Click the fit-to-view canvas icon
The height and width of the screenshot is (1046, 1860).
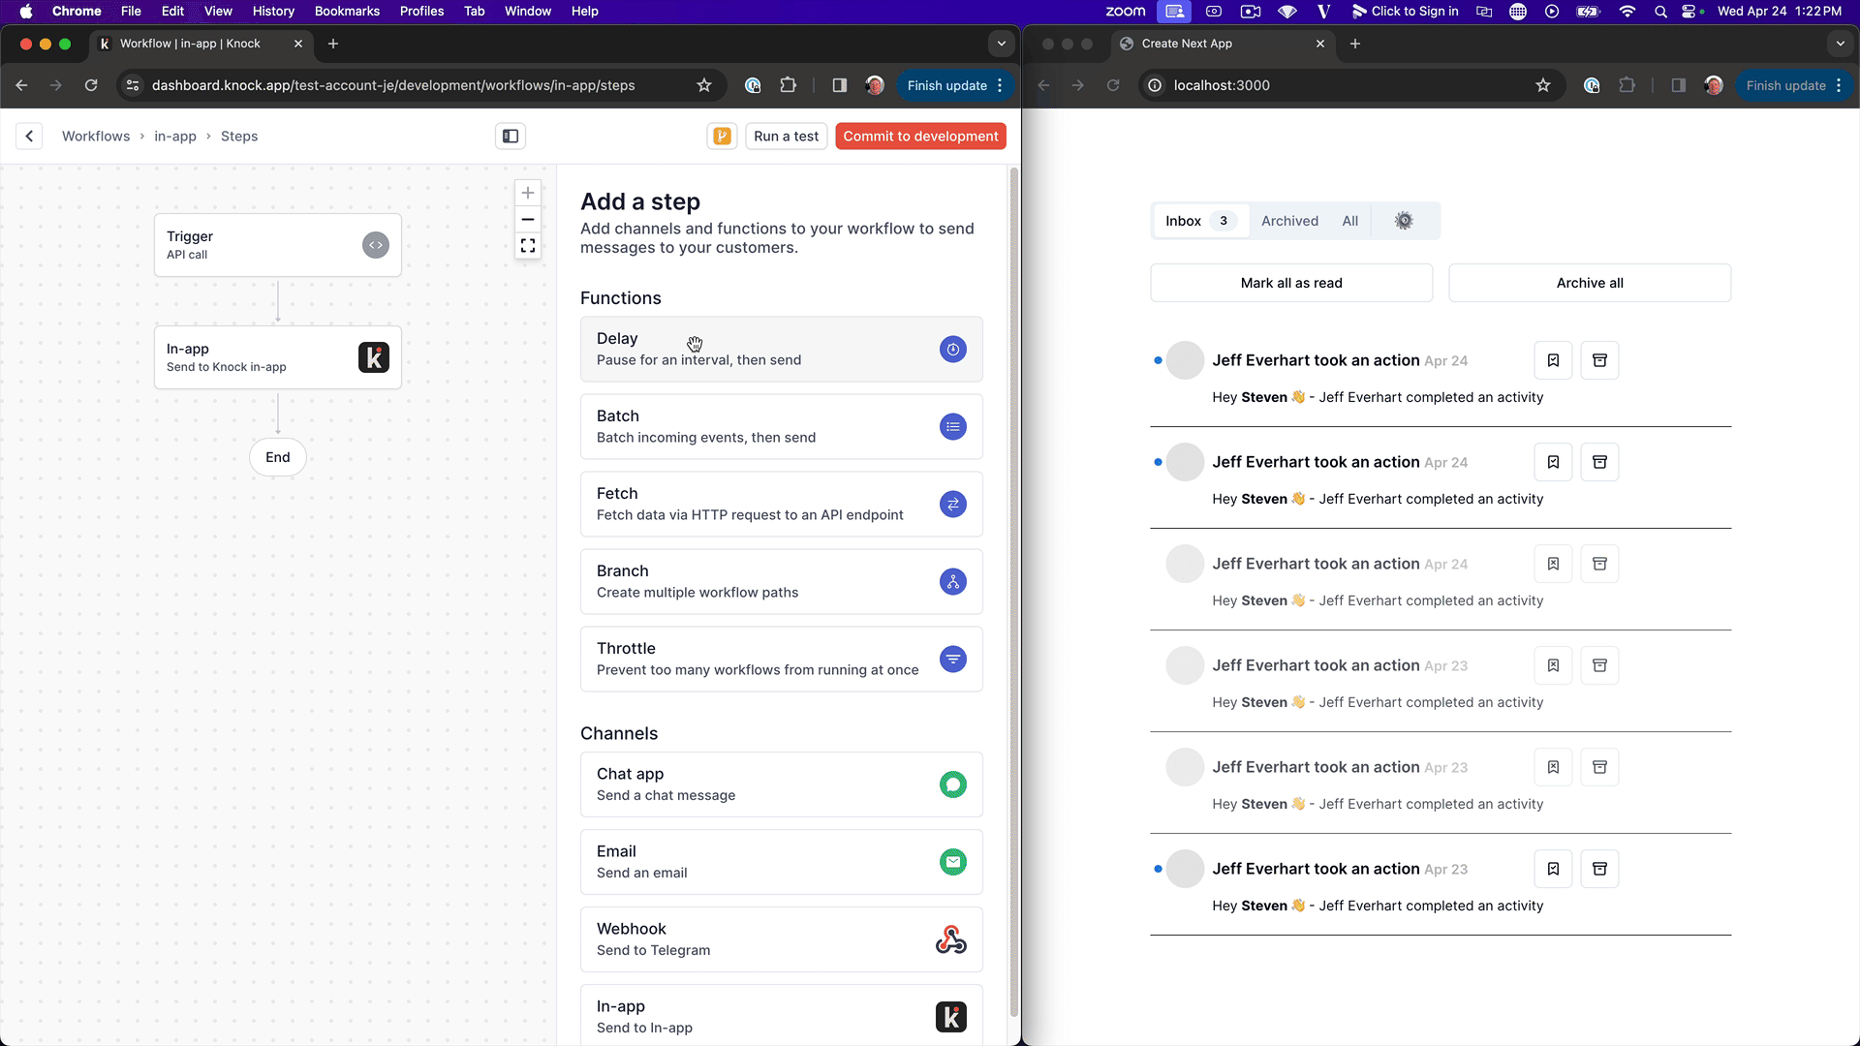point(528,246)
